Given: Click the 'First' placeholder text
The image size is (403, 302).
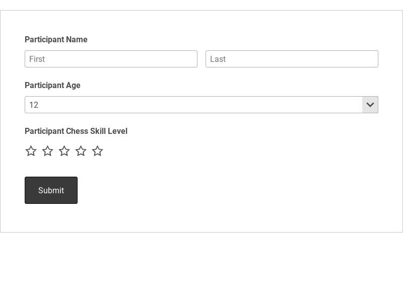Looking at the screenshot, I should click(x=37, y=59).
